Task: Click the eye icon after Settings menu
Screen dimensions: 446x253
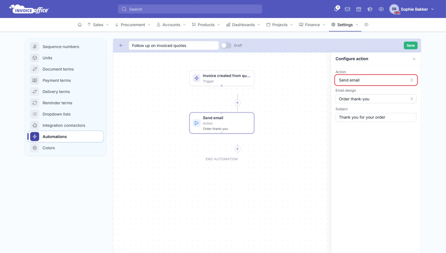Action: click(x=366, y=25)
